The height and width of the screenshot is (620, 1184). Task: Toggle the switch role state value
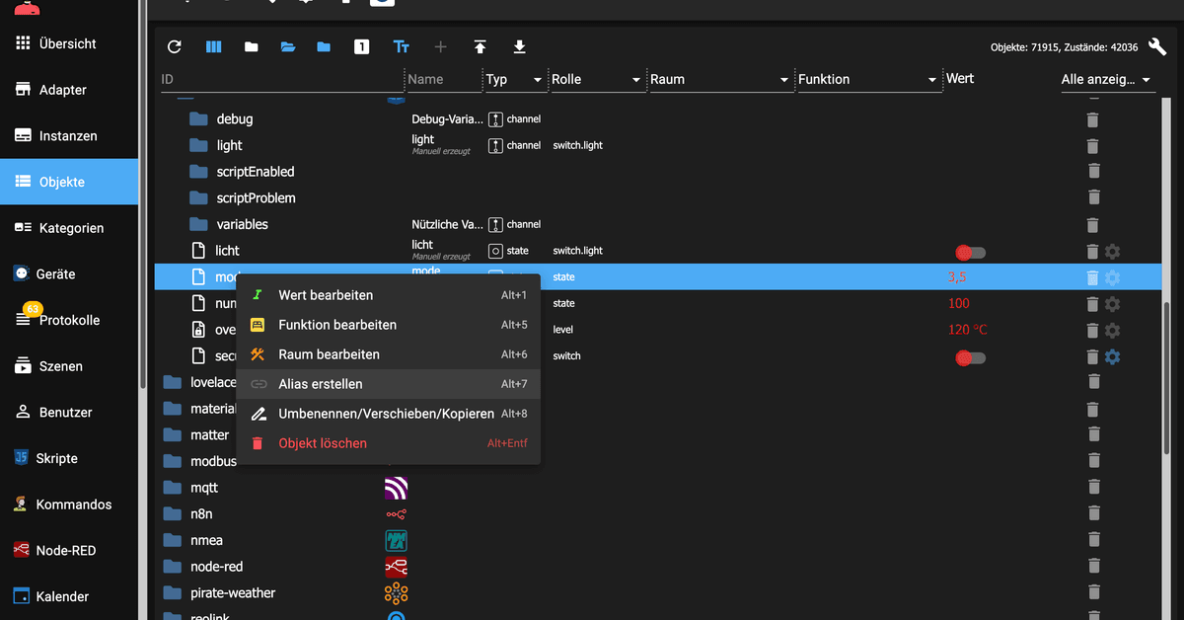(970, 357)
